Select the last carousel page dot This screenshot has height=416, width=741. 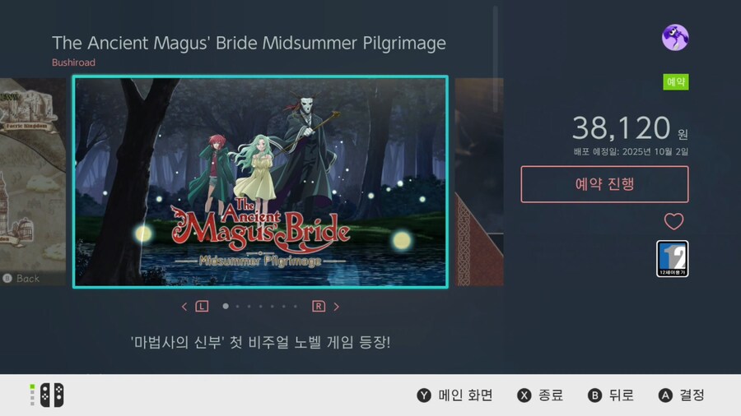tap(296, 307)
